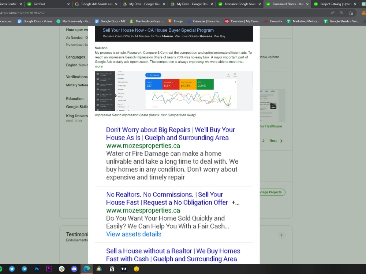
Task: Click Sell a House without a Realtor headline
Action: click(x=173, y=255)
